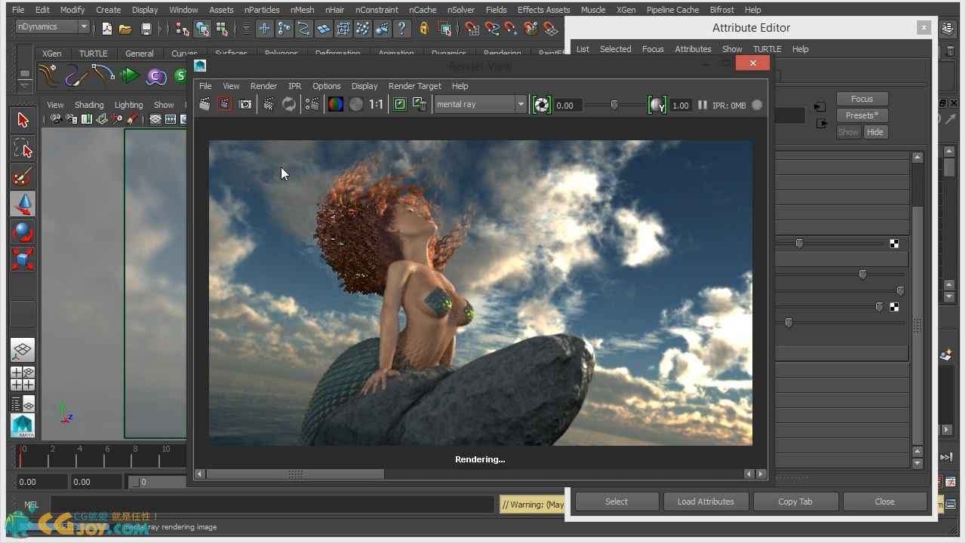Take snapshot with camera icon
Viewport: 966px width, 543px height.
point(245,105)
